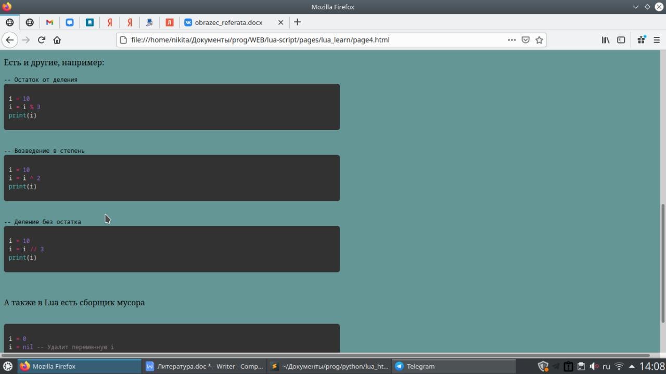Click the comment '-- Остаток от деления'

coord(41,80)
